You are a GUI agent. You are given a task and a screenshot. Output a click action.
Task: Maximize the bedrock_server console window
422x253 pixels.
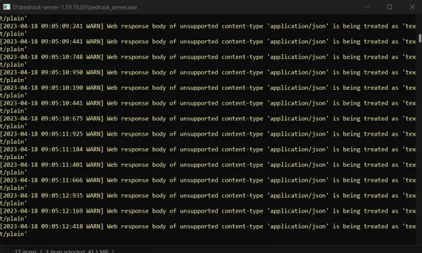tap(389, 7)
